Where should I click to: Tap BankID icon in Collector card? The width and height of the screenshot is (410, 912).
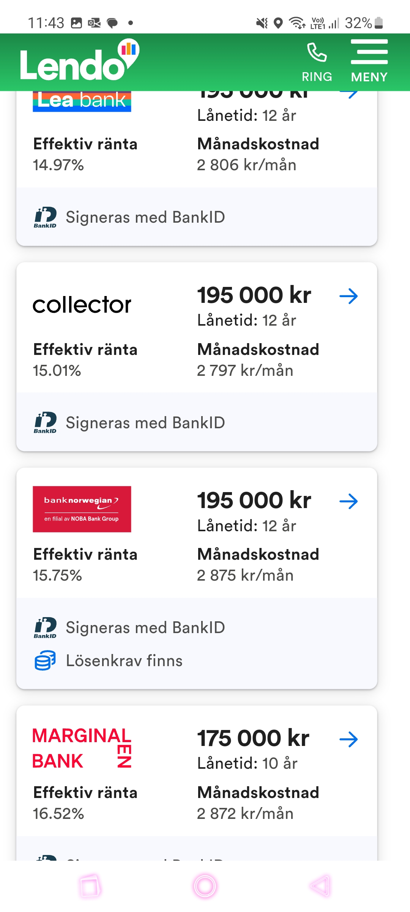coord(45,423)
